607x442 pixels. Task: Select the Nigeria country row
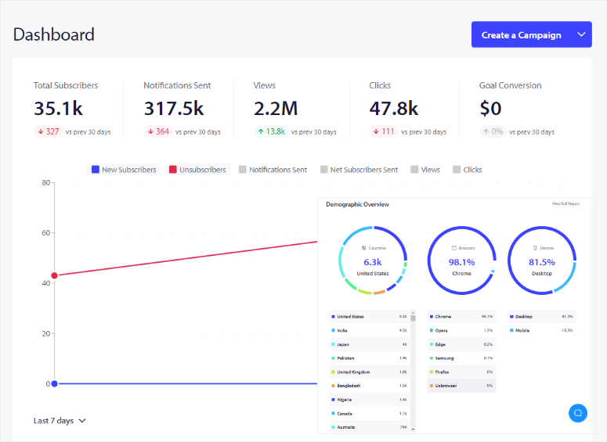[370, 400]
